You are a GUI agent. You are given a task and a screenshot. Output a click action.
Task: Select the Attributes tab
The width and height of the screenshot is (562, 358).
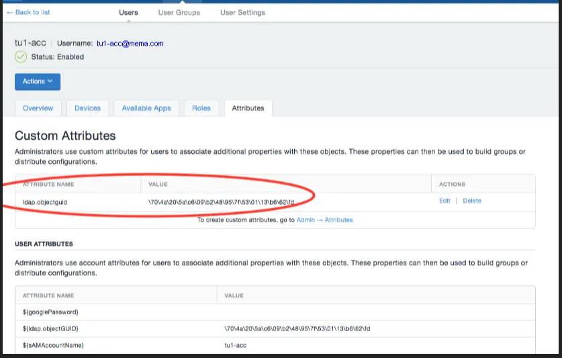(248, 108)
